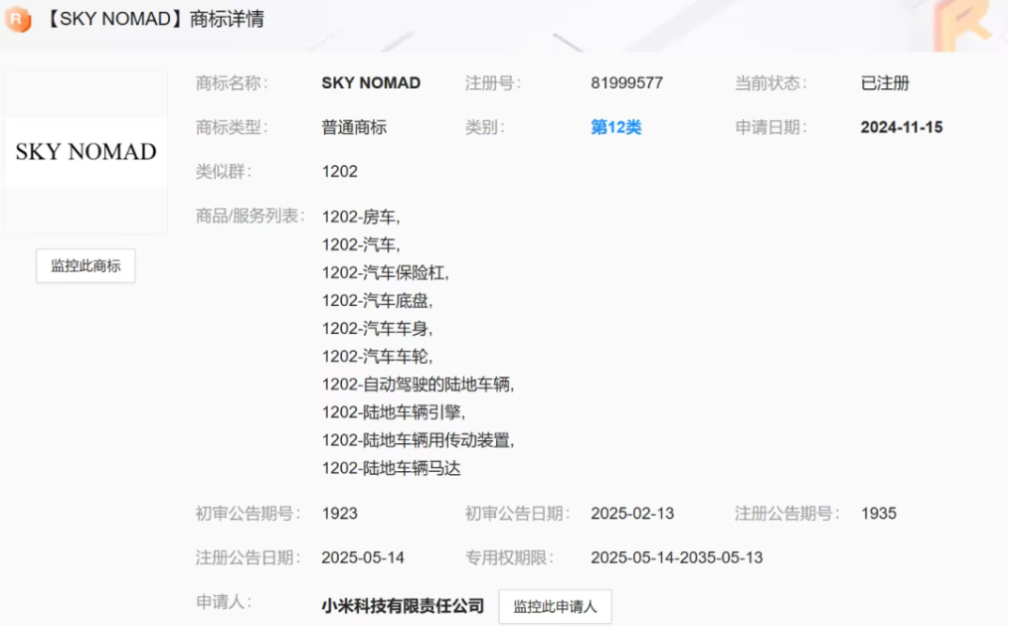The image size is (1020, 626).
Task: Click the list item 1202-陆地车辆马达
Action: coord(391,469)
